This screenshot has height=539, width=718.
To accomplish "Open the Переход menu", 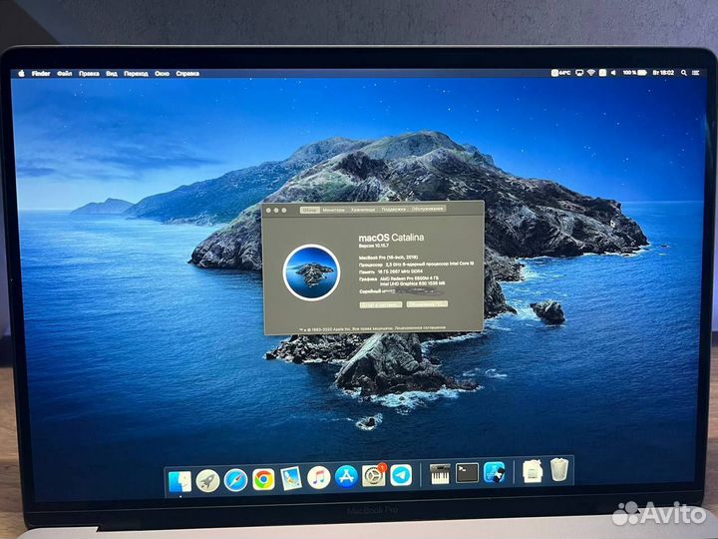I will click(x=136, y=73).
